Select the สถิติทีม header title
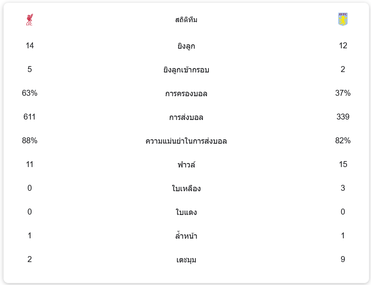The image size is (371, 285). 186,20
